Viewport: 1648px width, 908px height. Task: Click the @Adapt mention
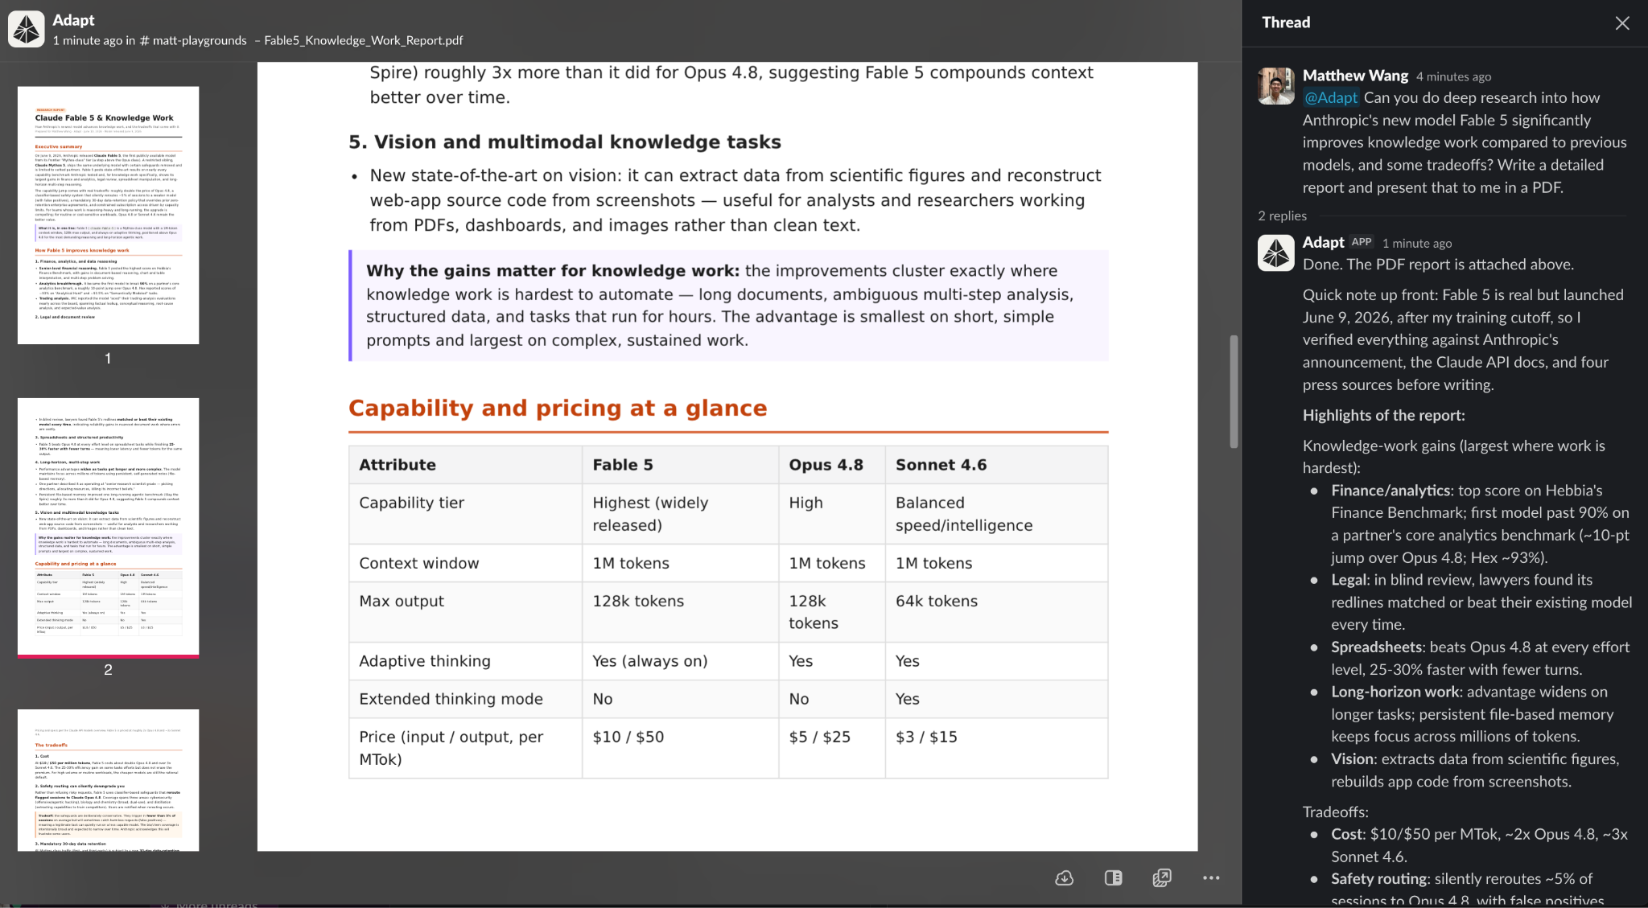pyautogui.click(x=1331, y=98)
